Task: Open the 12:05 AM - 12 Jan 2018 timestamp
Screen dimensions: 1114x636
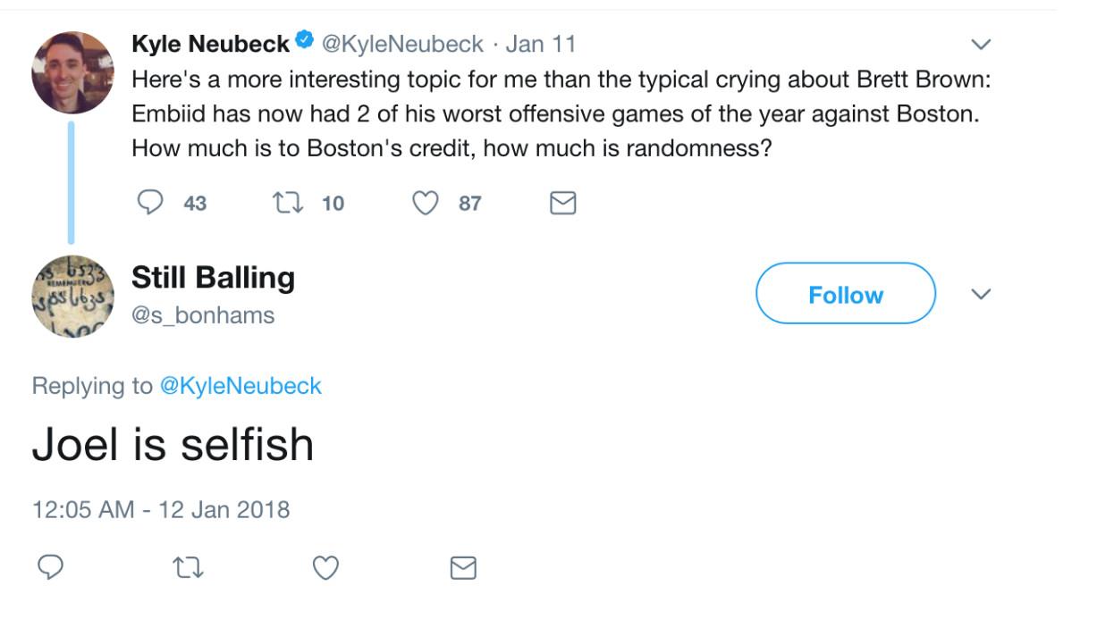Action: click(x=161, y=510)
